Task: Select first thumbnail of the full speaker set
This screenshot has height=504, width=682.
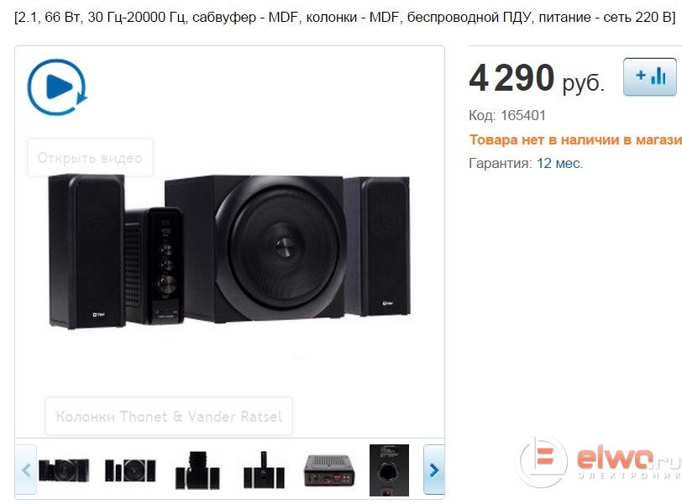Action: tap(64, 470)
